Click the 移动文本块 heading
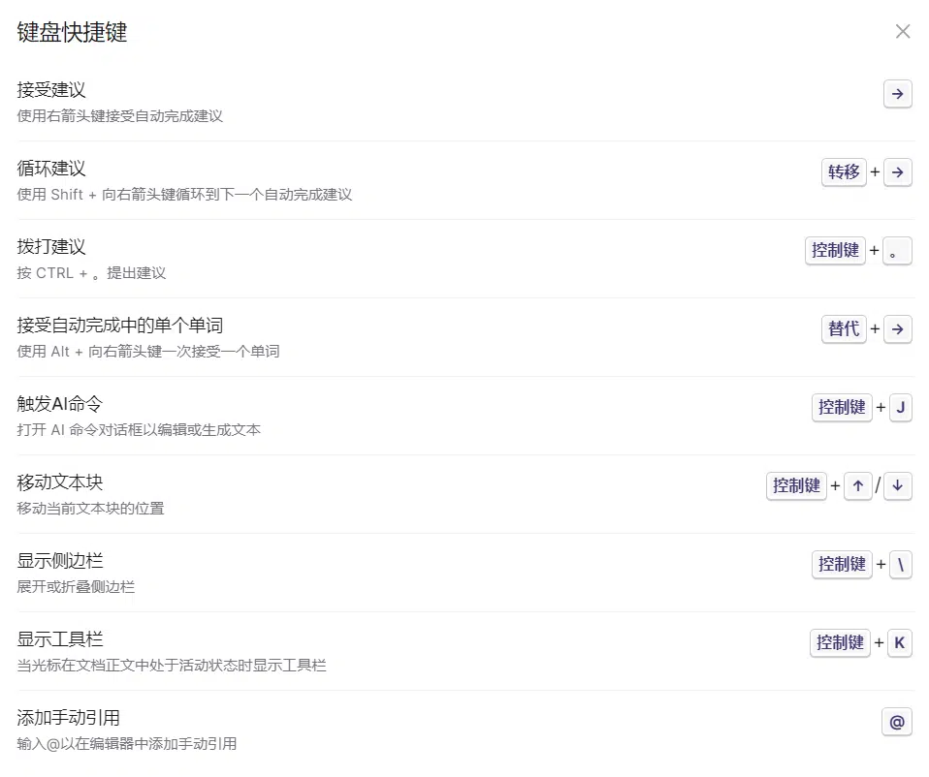The image size is (929, 777). [60, 482]
